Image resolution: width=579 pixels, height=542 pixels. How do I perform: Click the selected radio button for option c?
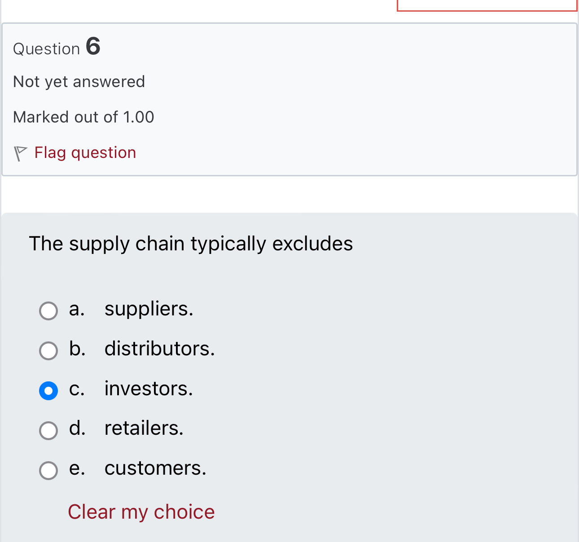[x=48, y=390]
